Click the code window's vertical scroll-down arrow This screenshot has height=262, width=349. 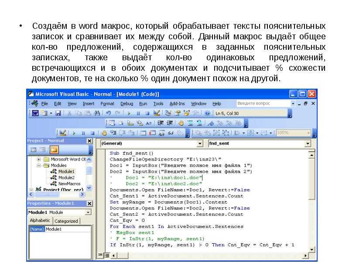pyautogui.click(x=311, y=249)
